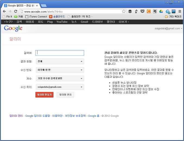Open the 카페 bookmark
This screenshot has height=141, width=184.
(x=18, y=17)
